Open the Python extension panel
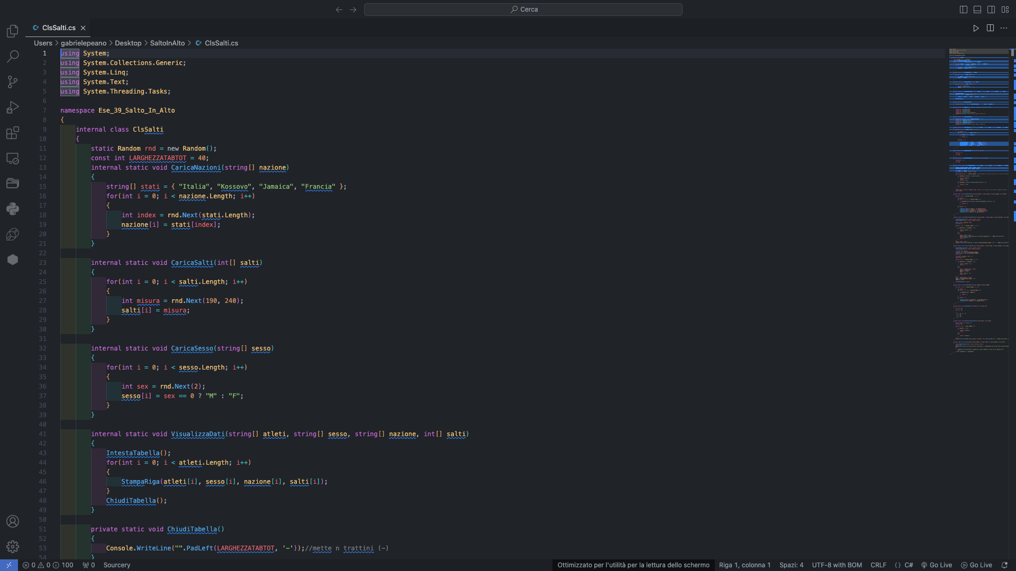The image size is (1016, 571). click(13, 209)
